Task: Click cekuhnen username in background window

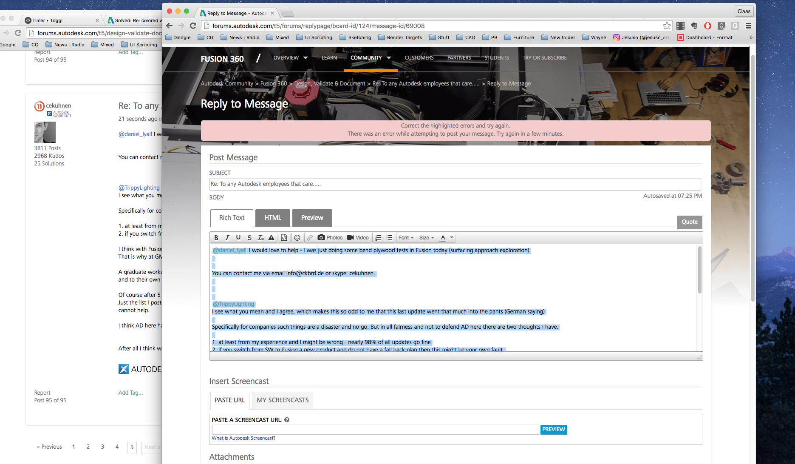Action: click(x=59, y=105)
